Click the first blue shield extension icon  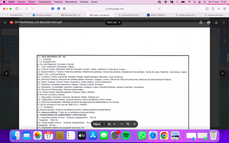click(53, 9)
